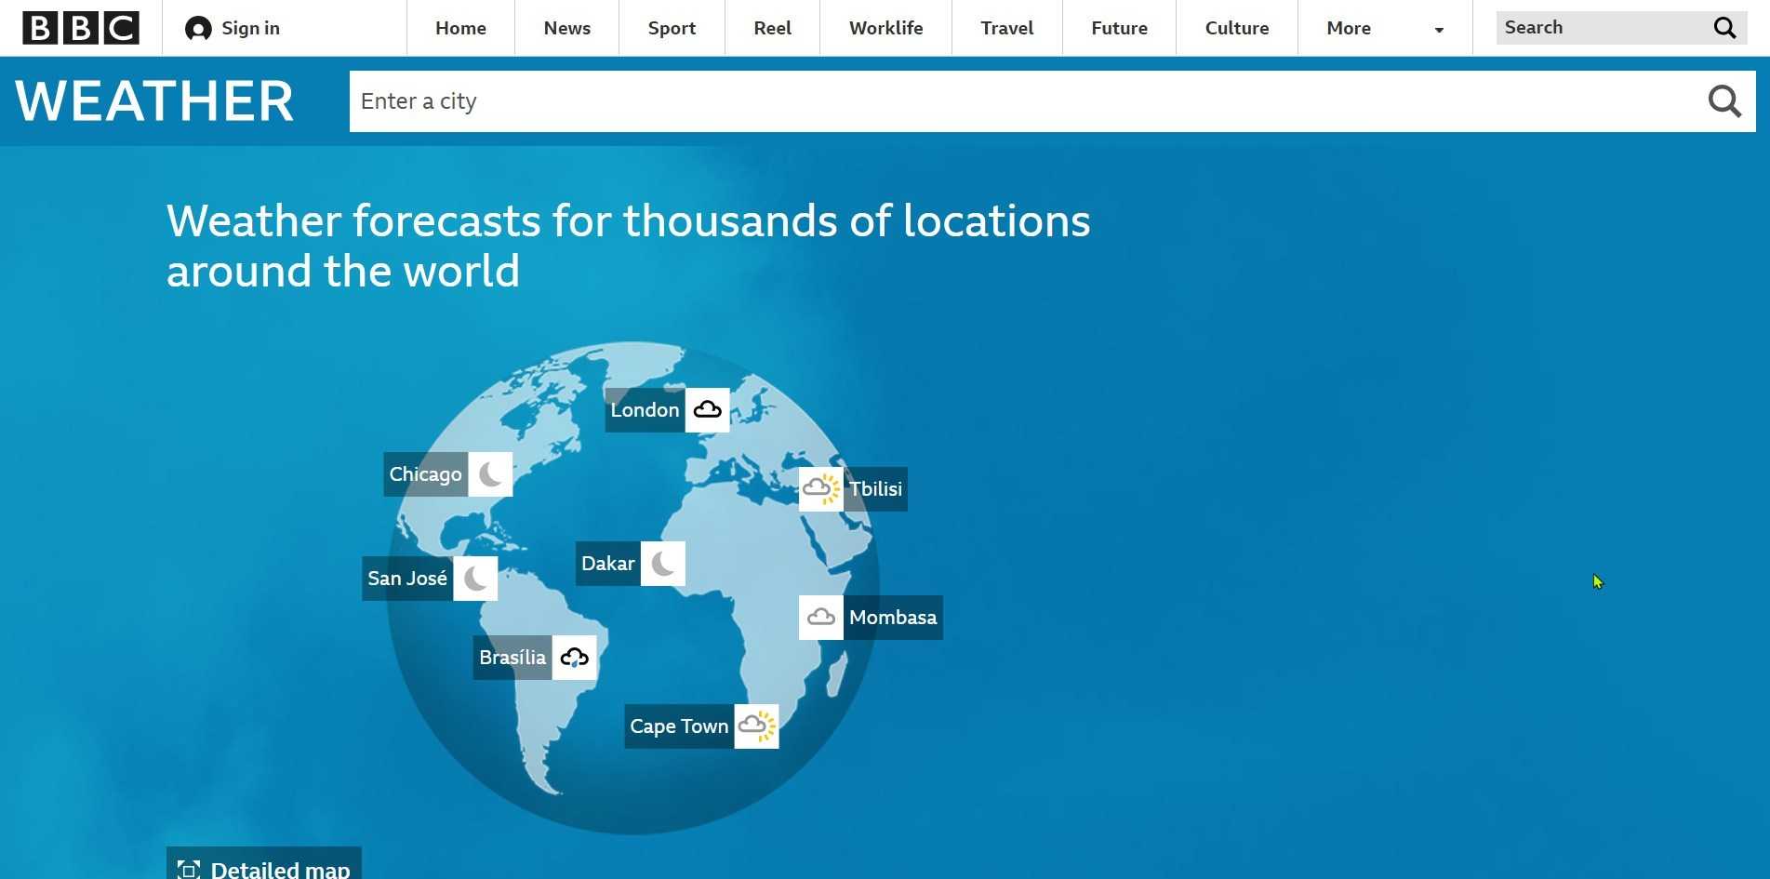The width and height of the screenshot is (1770, 879).
Task: Click London's cloudy weather icon
Action: [x=707, y=410]
